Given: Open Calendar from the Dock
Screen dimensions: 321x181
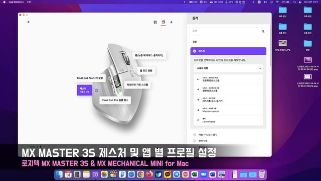Looking at the screenshot, I should 68,174.
